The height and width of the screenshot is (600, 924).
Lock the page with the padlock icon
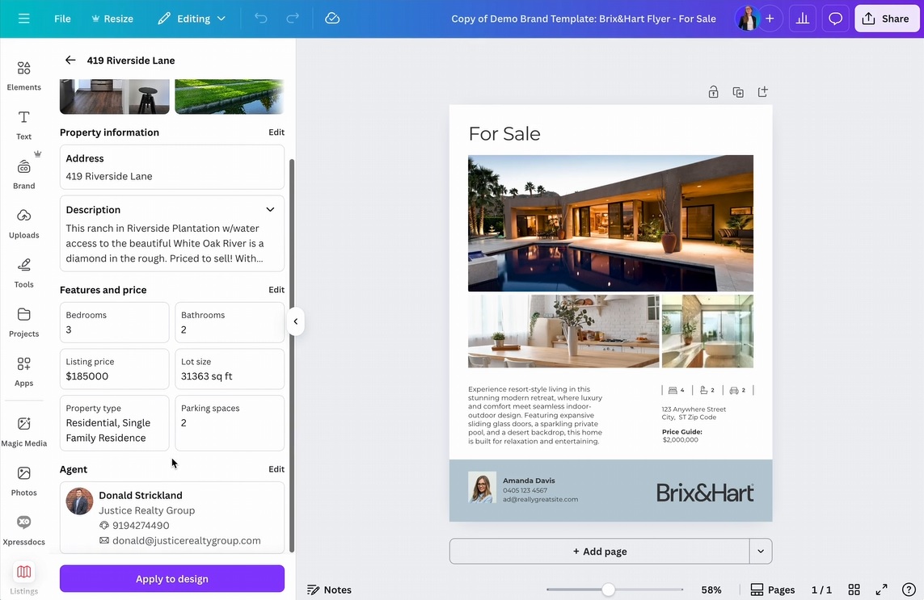713,92
